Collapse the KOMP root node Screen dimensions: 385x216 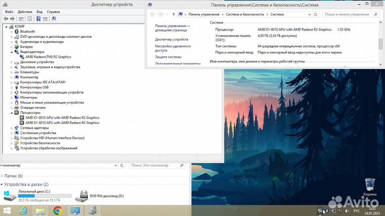pyautogui.click(x=6, y=27)
